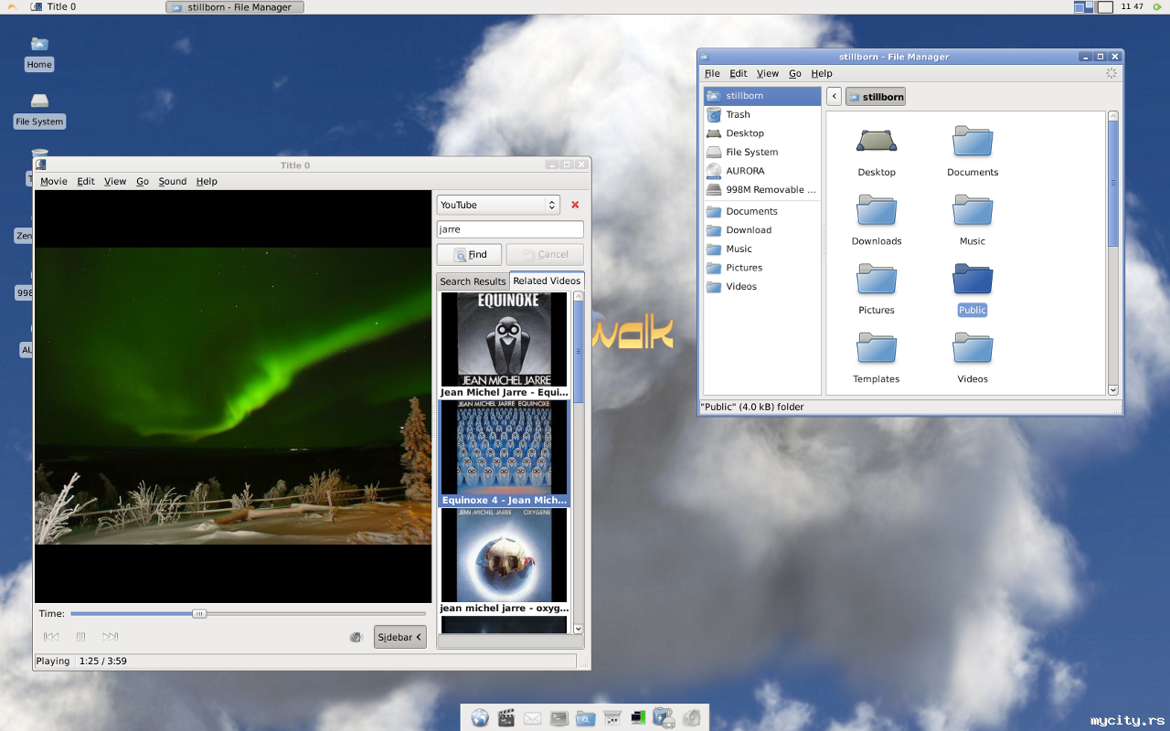Viewport: 1170px width, 731px height.
Task: Toggle the Sidebar button in movie player
Action: (x=400, y=637)
